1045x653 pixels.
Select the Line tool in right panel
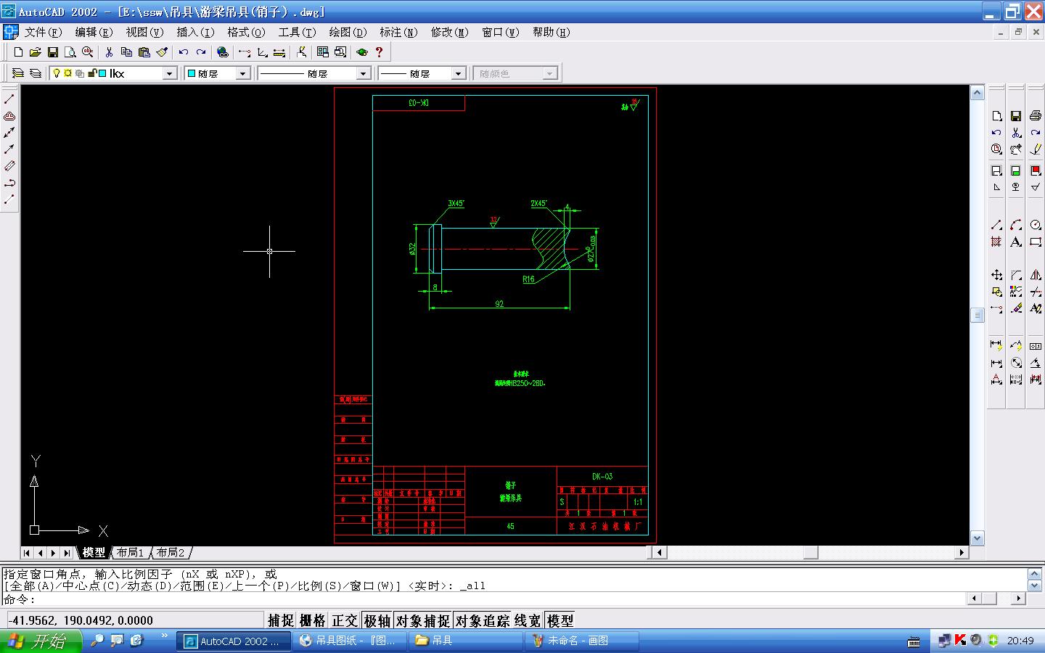[x=996, y=225]
